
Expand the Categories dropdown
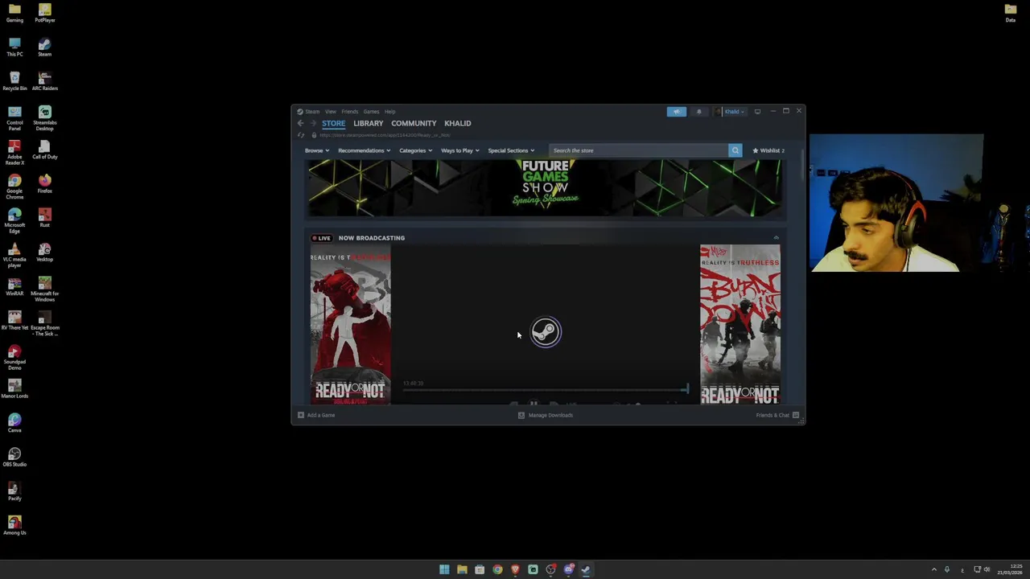click(415, 150)
